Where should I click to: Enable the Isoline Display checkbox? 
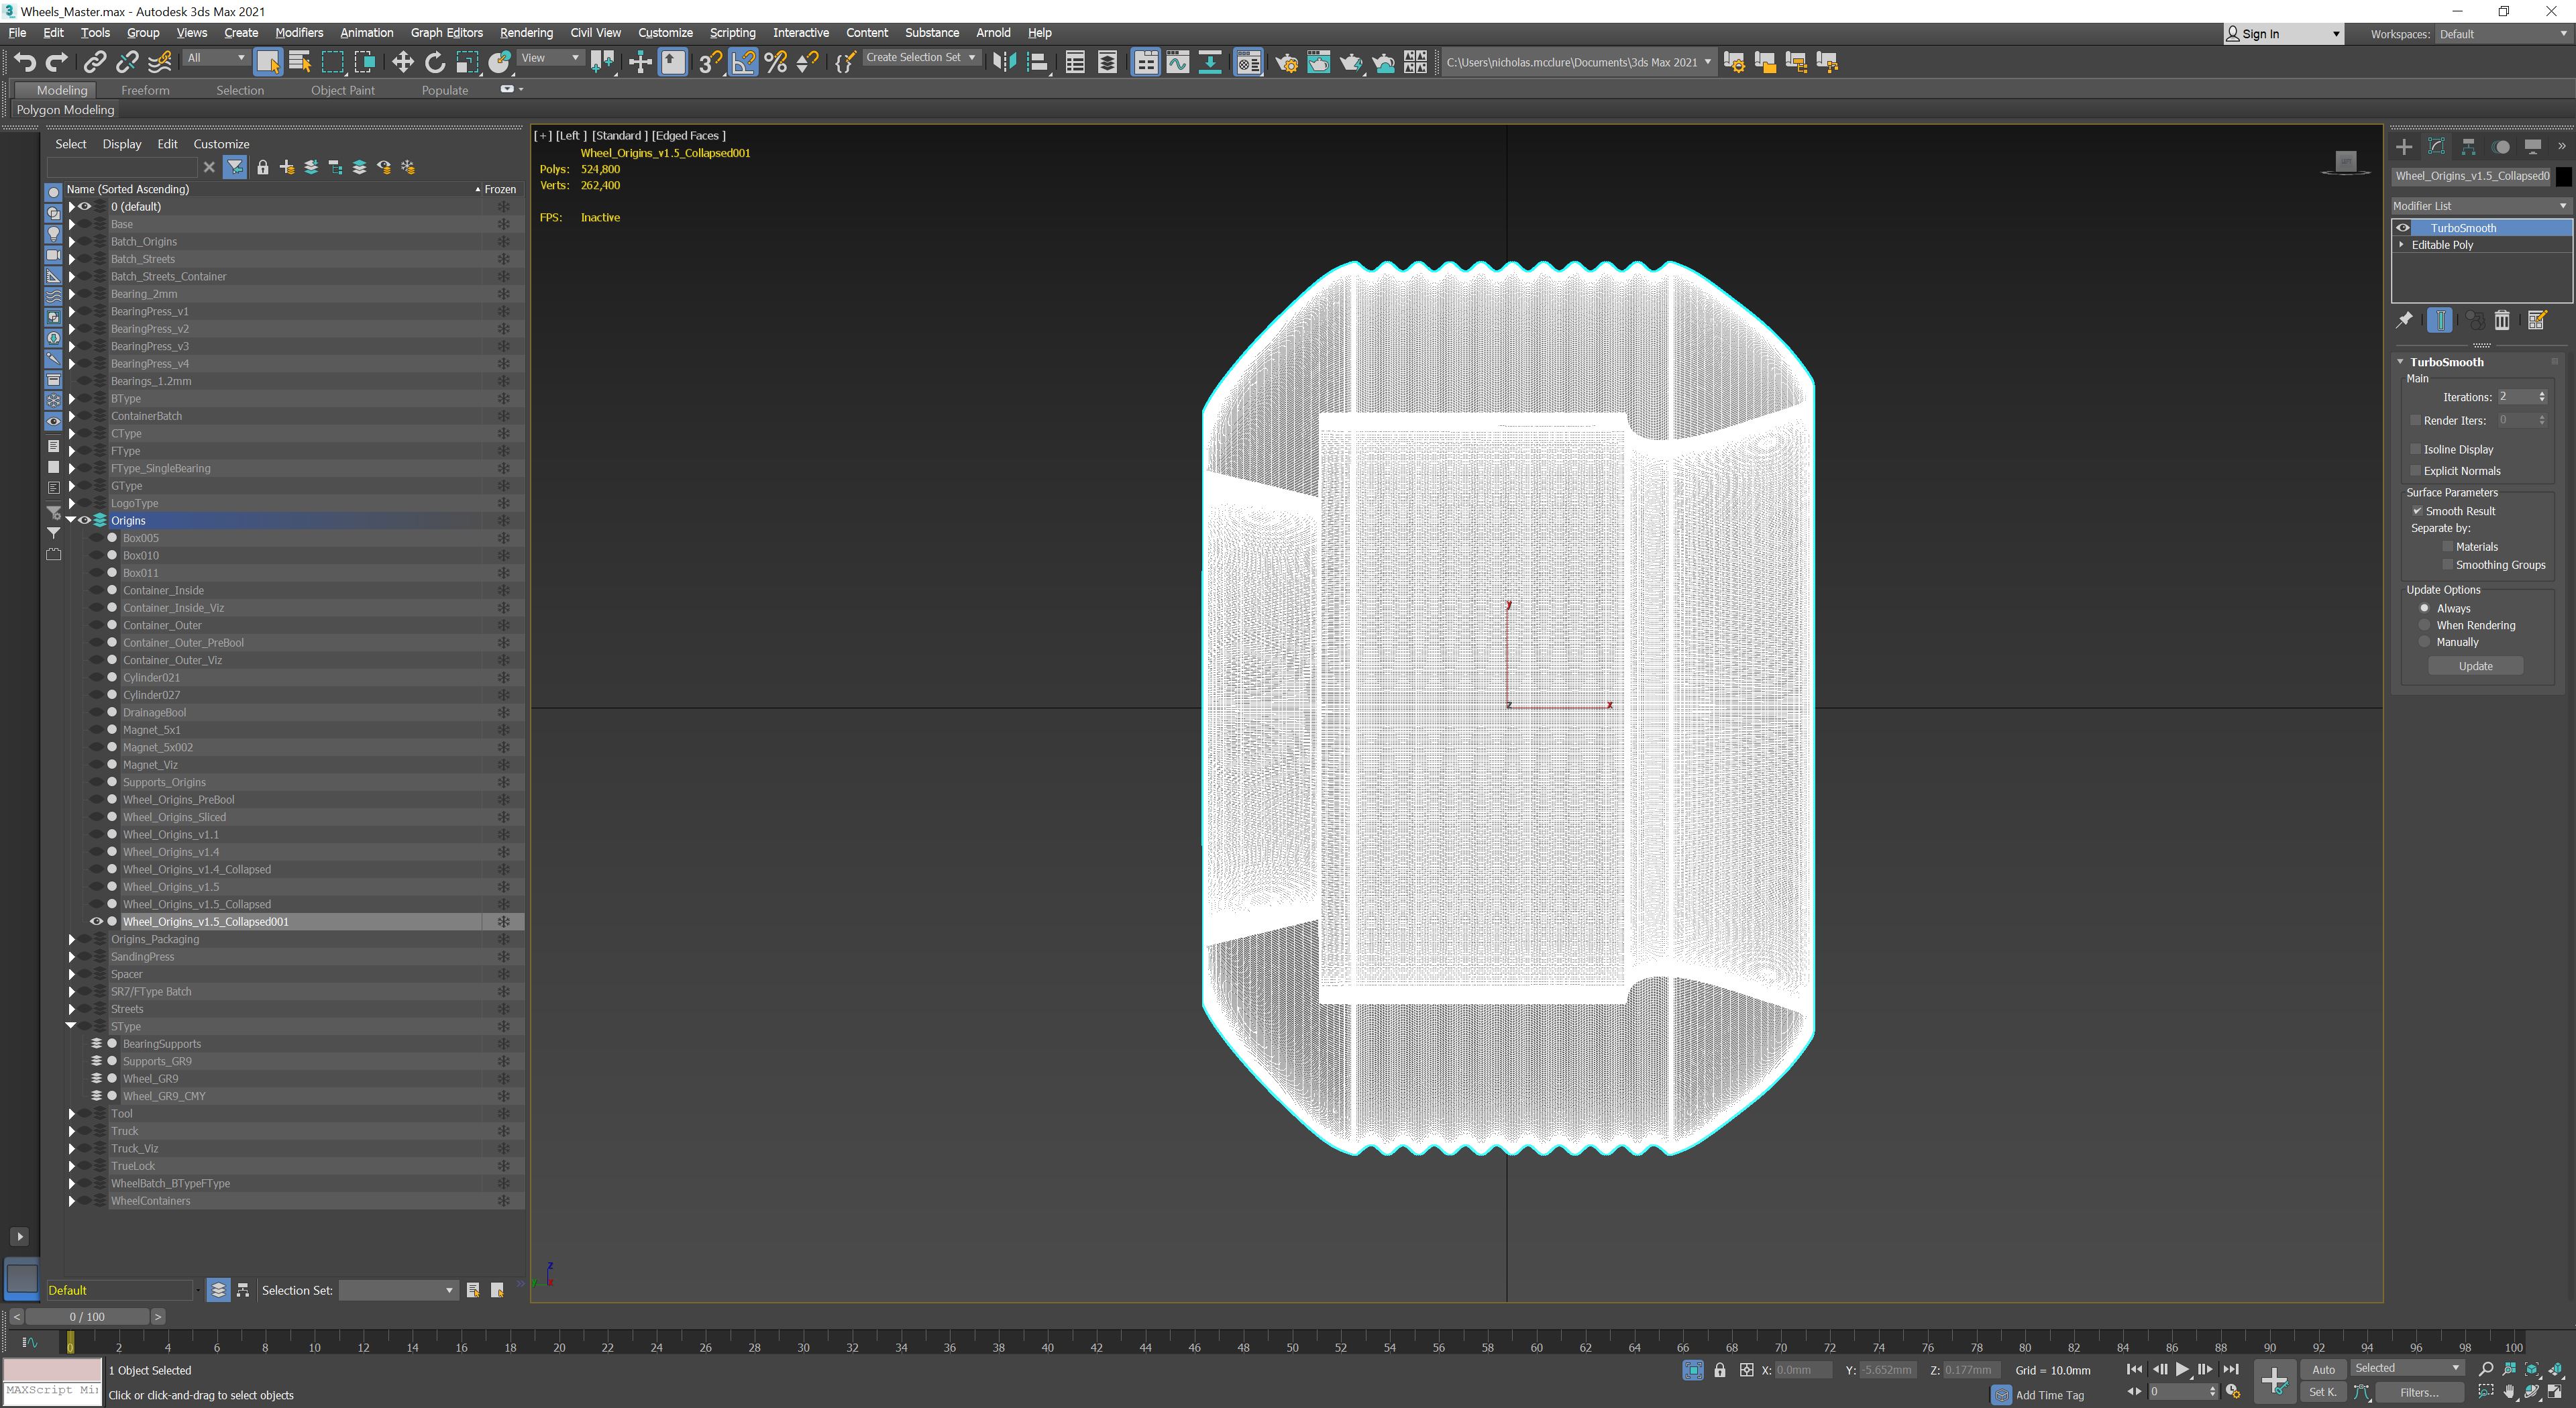click(2416, 449)
